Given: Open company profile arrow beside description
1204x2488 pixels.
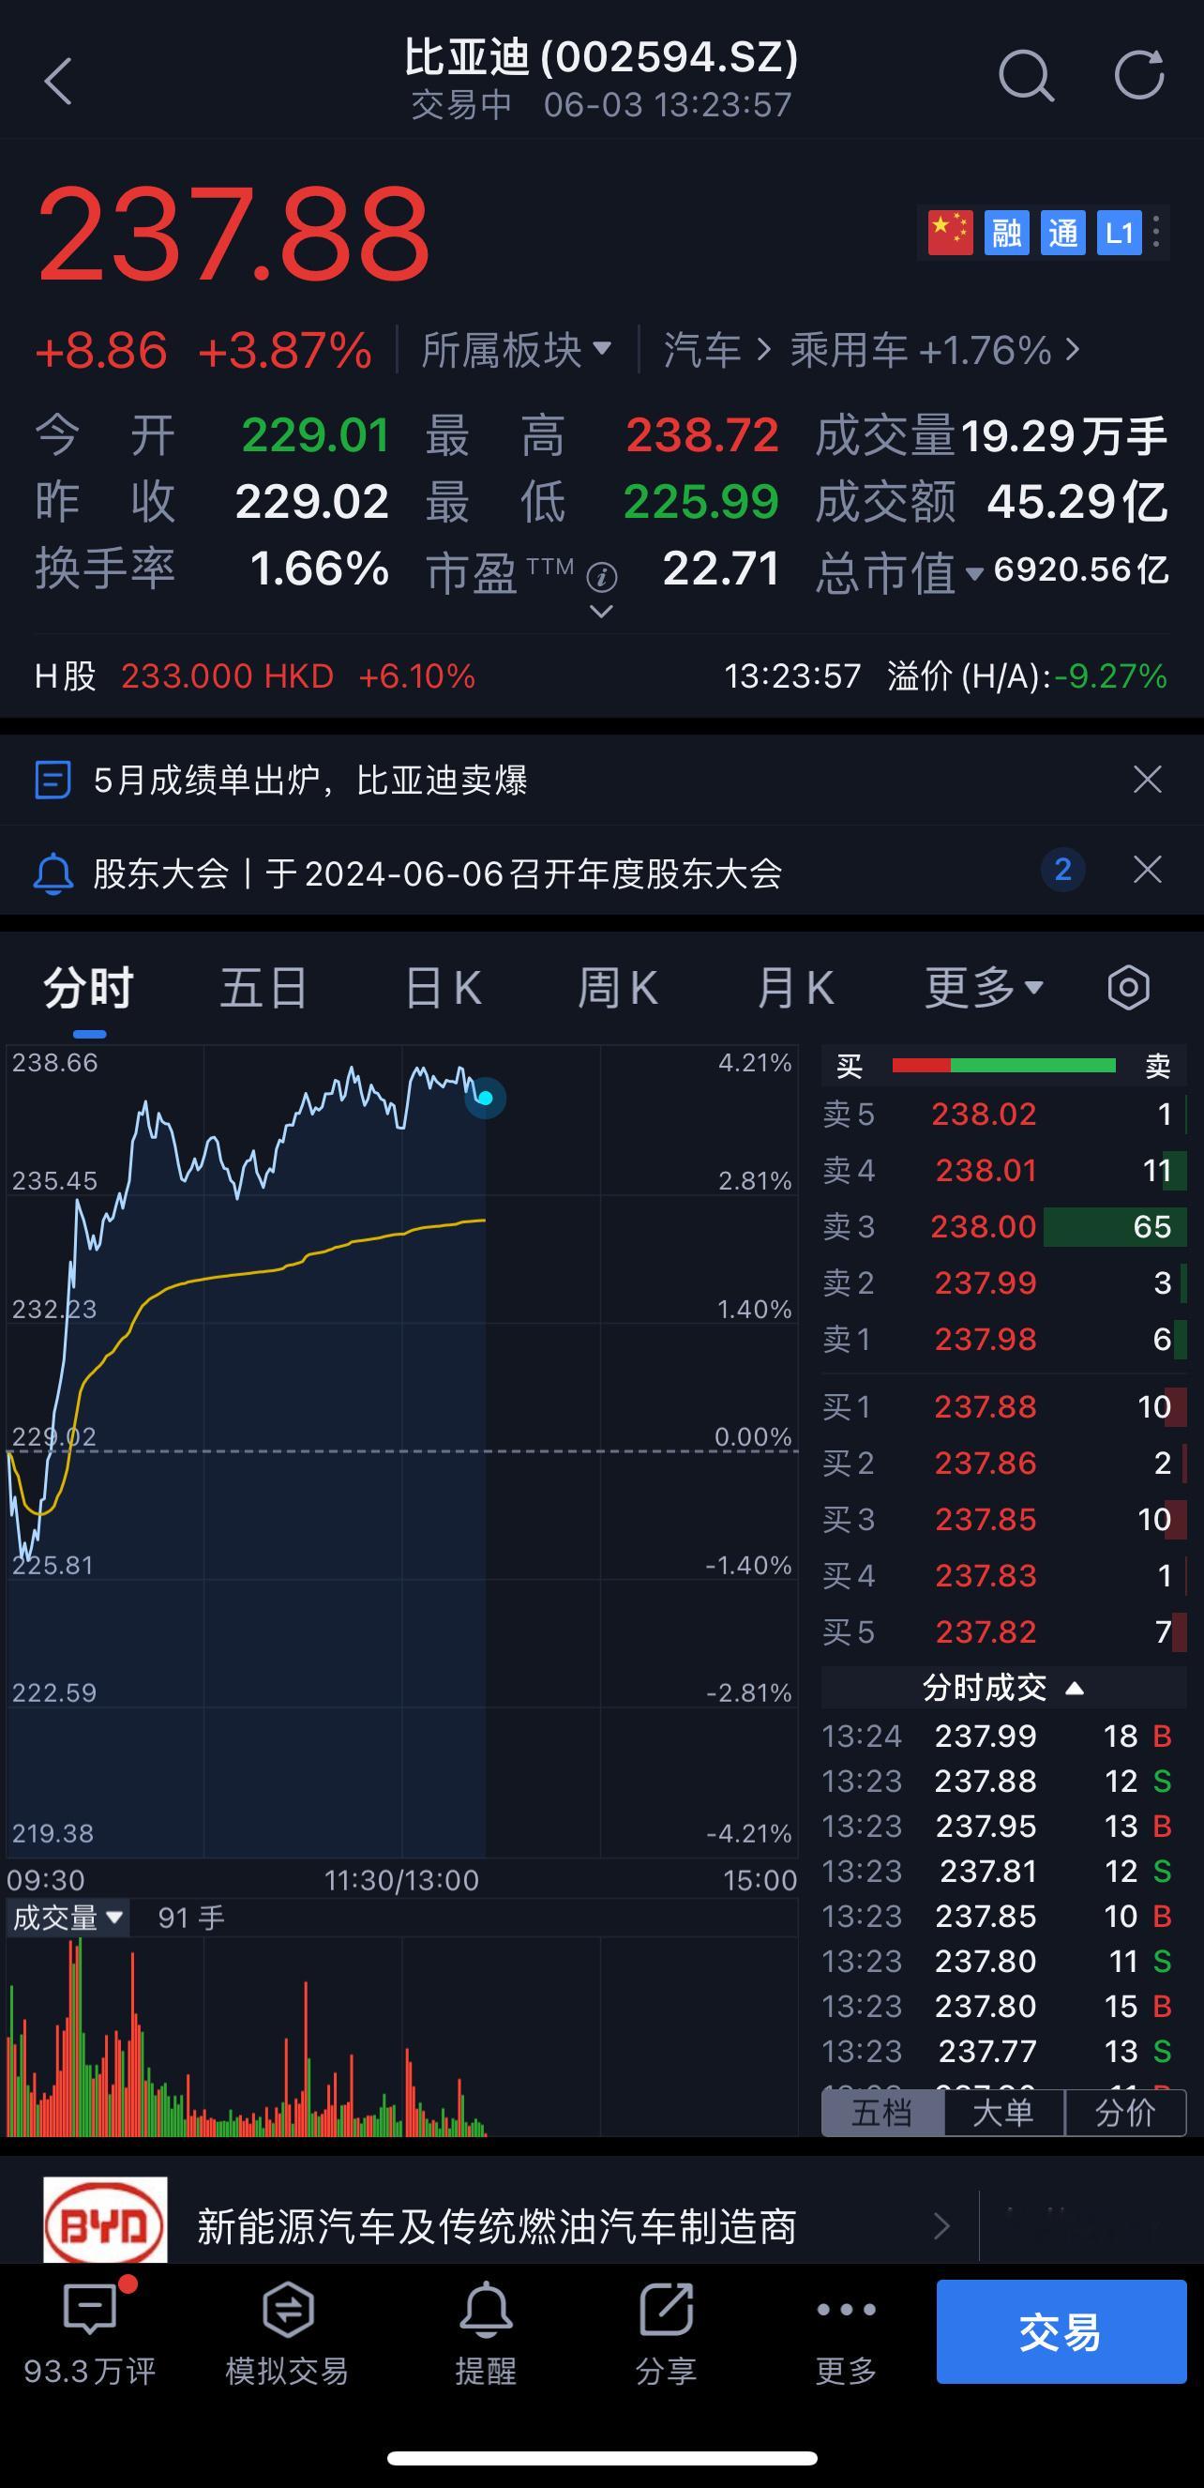Looking at the screenshot, I should [941, 2226].
